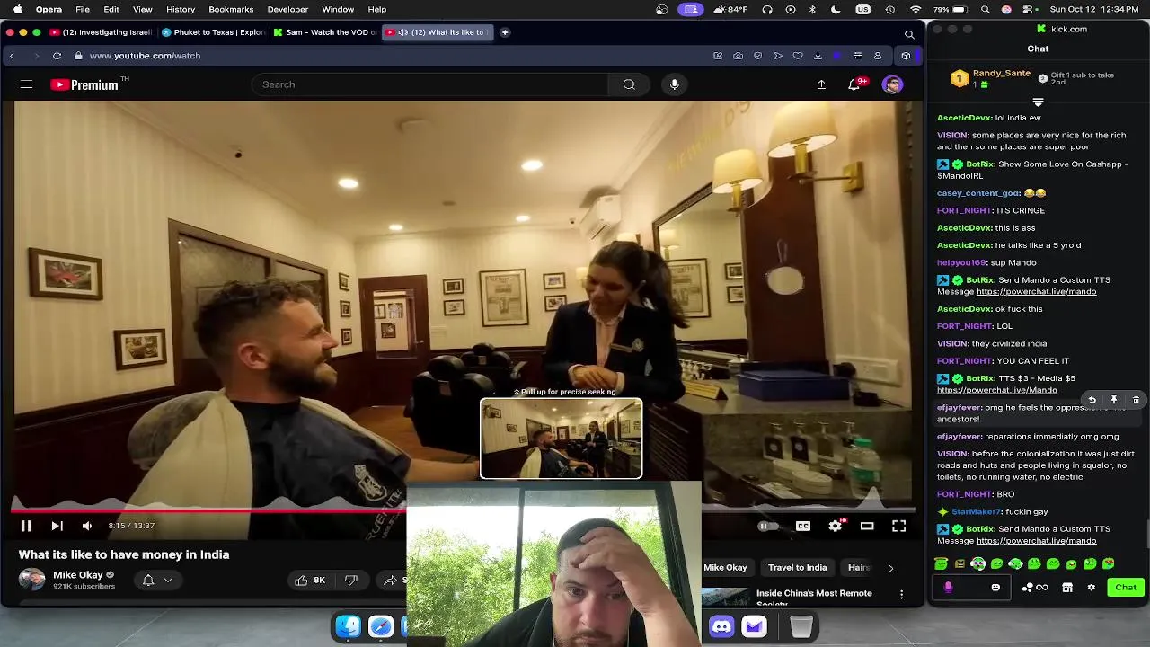Reply to the hovered chat message
Viewport: 1150px width, 647px height.
pos(1092,400)
